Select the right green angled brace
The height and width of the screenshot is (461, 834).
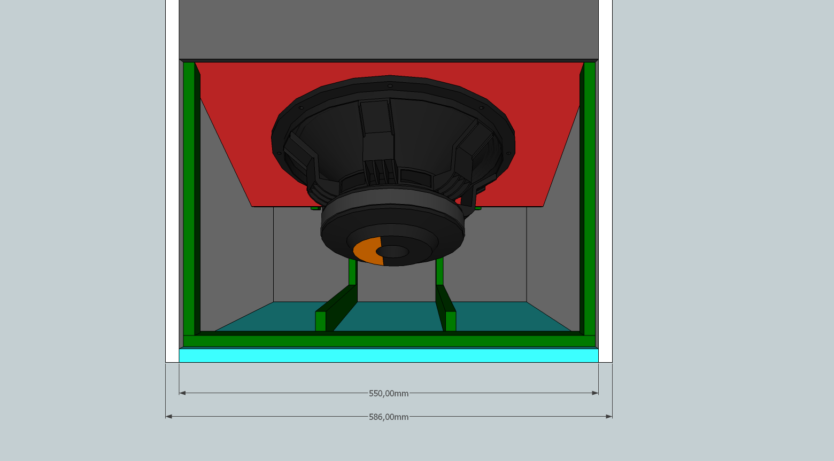(446, 308)
